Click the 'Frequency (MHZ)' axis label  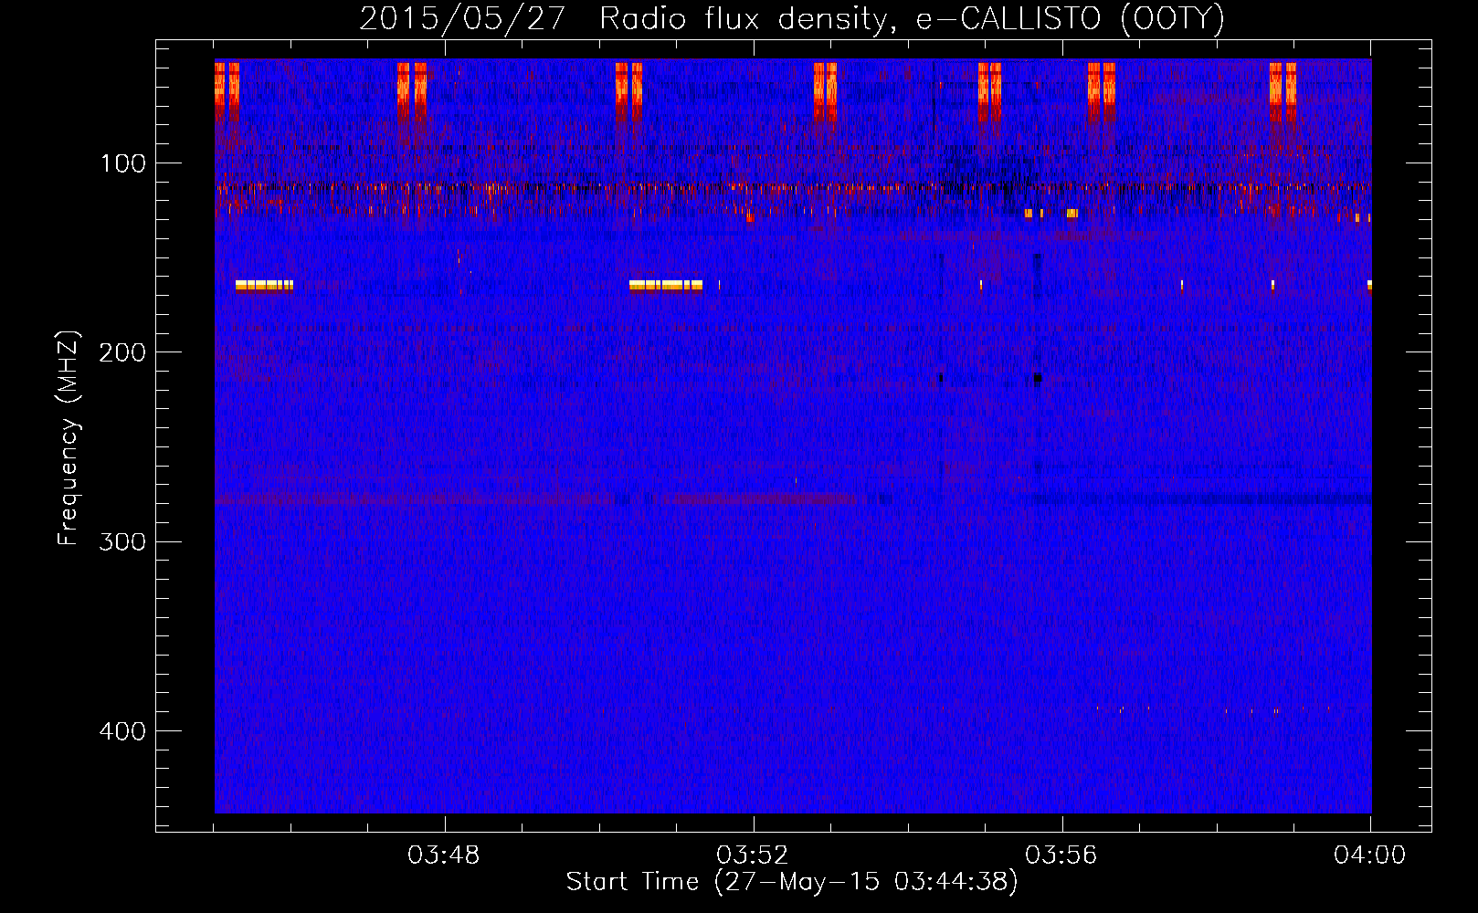(x=69, y=438)
